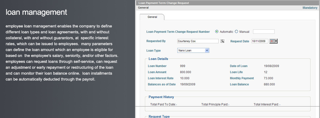Click the Loan Number value 999
This screenshot has width=320, height=118.
(x=183, y=66)
